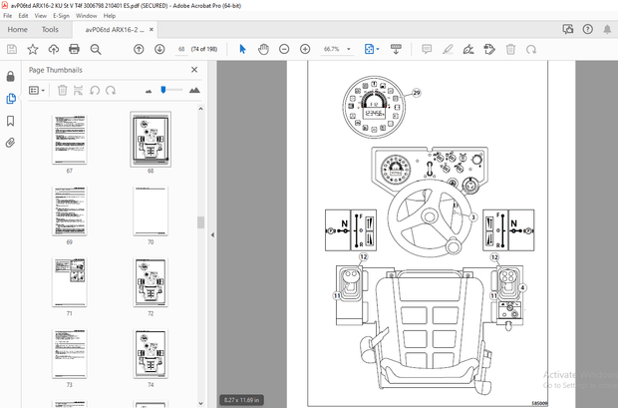Open the share review chat icon

(x=568, y=29)
